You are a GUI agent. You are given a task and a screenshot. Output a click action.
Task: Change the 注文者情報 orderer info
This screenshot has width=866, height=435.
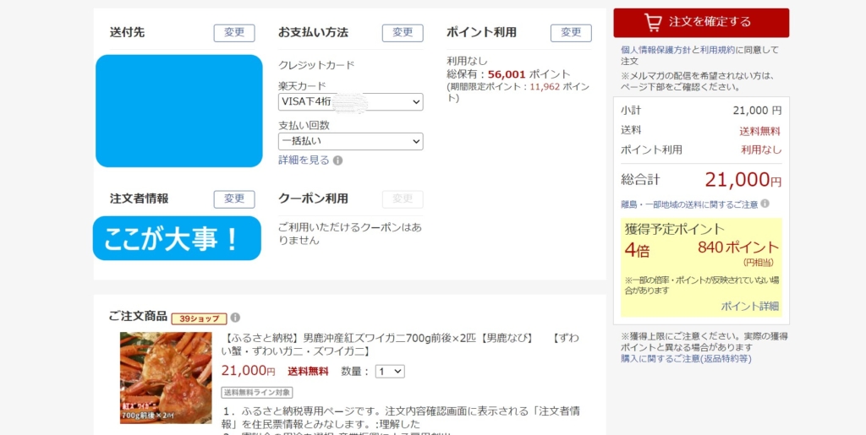point(234,199)
